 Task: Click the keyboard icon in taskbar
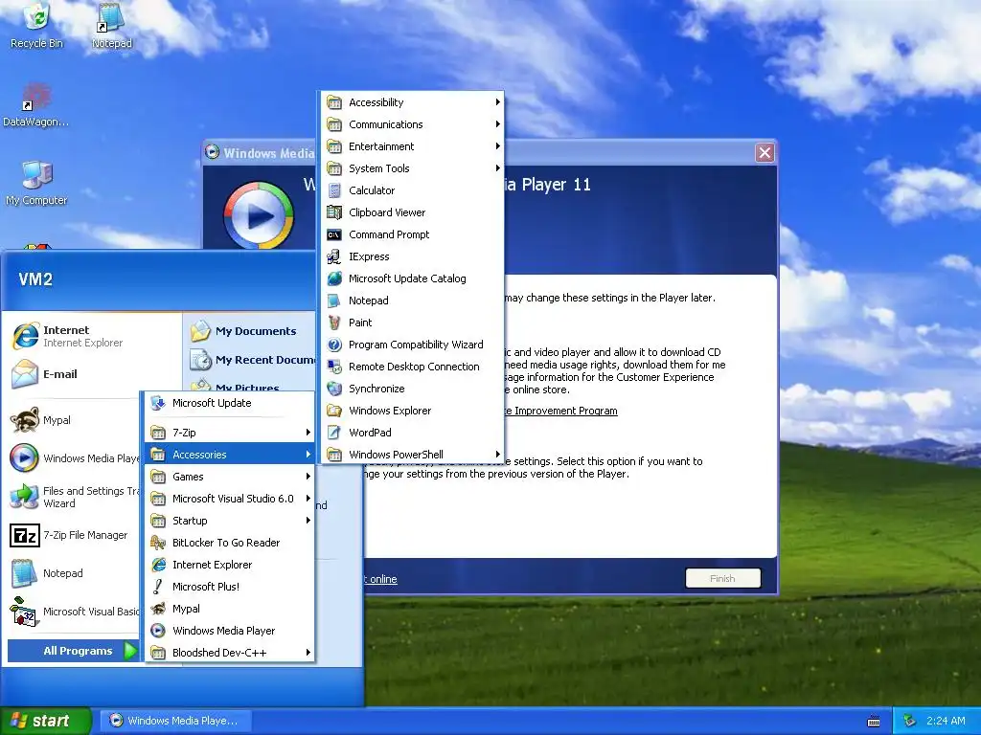tap(874, 722)
